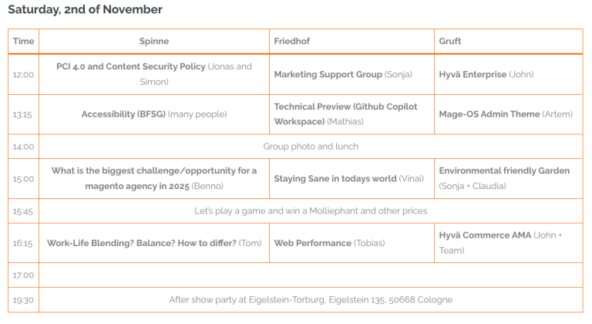
Task: Click the After show party Eigelstein-Torburg row
Action: click(311, 299)
